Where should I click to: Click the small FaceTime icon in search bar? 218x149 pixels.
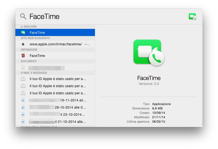tap(193, 16)
